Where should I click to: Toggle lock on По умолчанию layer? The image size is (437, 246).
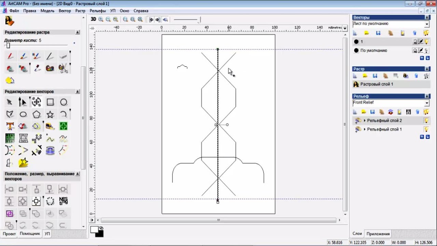[x=415, y=51]
